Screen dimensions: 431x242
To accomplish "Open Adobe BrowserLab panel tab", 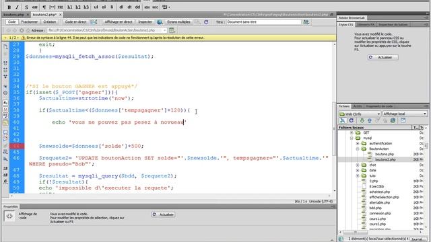I will pos(352,17).
